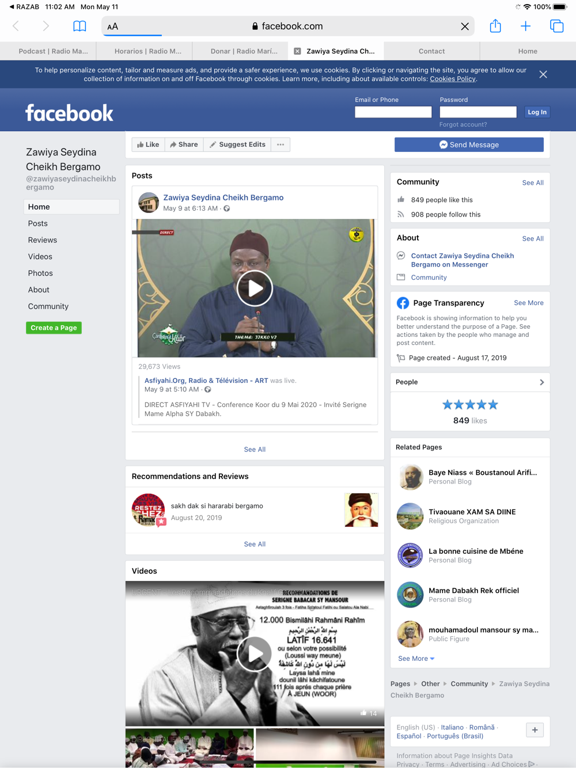This screenshot has height=768, width=576.
Task: Open DIRECT ITALIE video thumbnail
Action: click(190, 748)
